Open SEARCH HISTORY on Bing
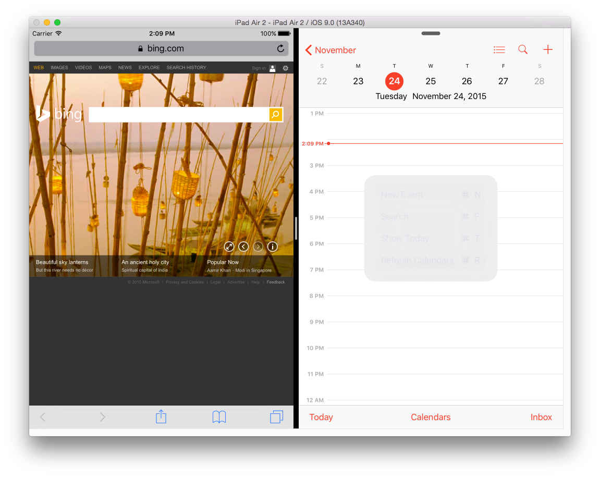The height and width of the screenshot is (478, 600). click(186, 68)
